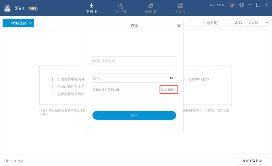This screenshot has height=166, width=272.
Task: Maximize the XGet window
Action: 258,5
